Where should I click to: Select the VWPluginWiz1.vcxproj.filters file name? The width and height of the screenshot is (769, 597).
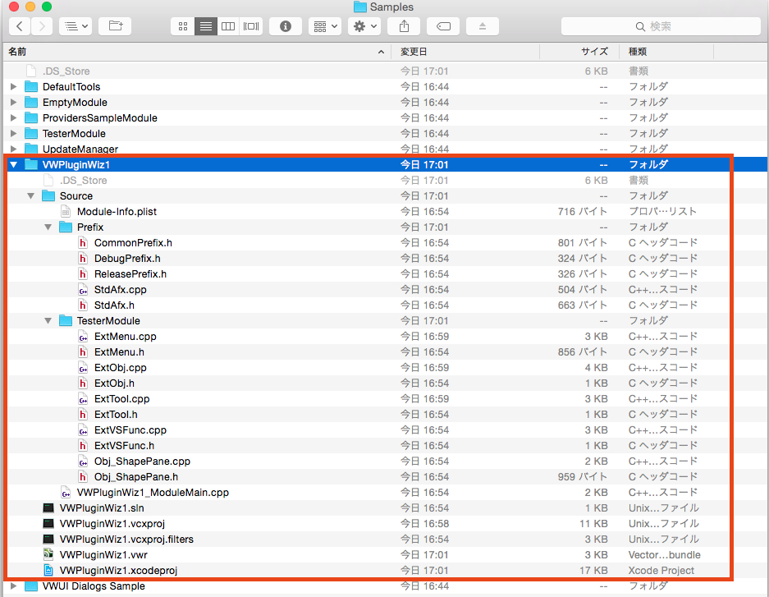coord(126,540)
